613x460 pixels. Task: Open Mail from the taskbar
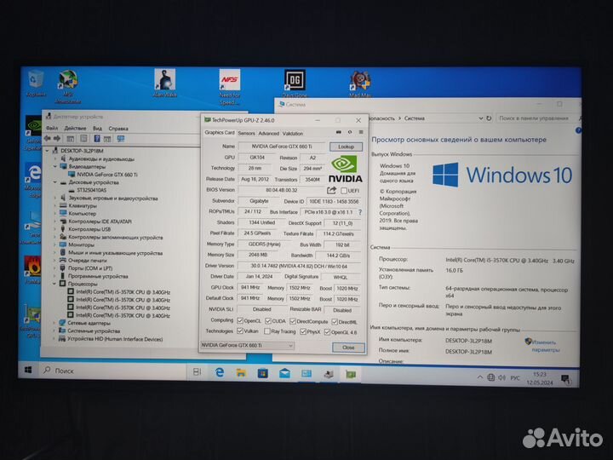pos(284,374)
